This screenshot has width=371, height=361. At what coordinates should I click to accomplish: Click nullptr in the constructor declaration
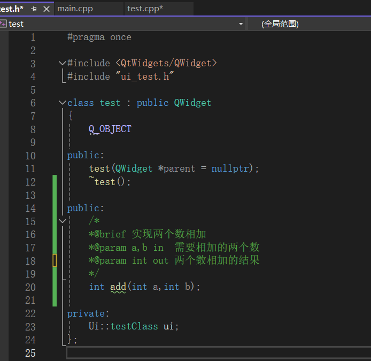tap(230, 168)
